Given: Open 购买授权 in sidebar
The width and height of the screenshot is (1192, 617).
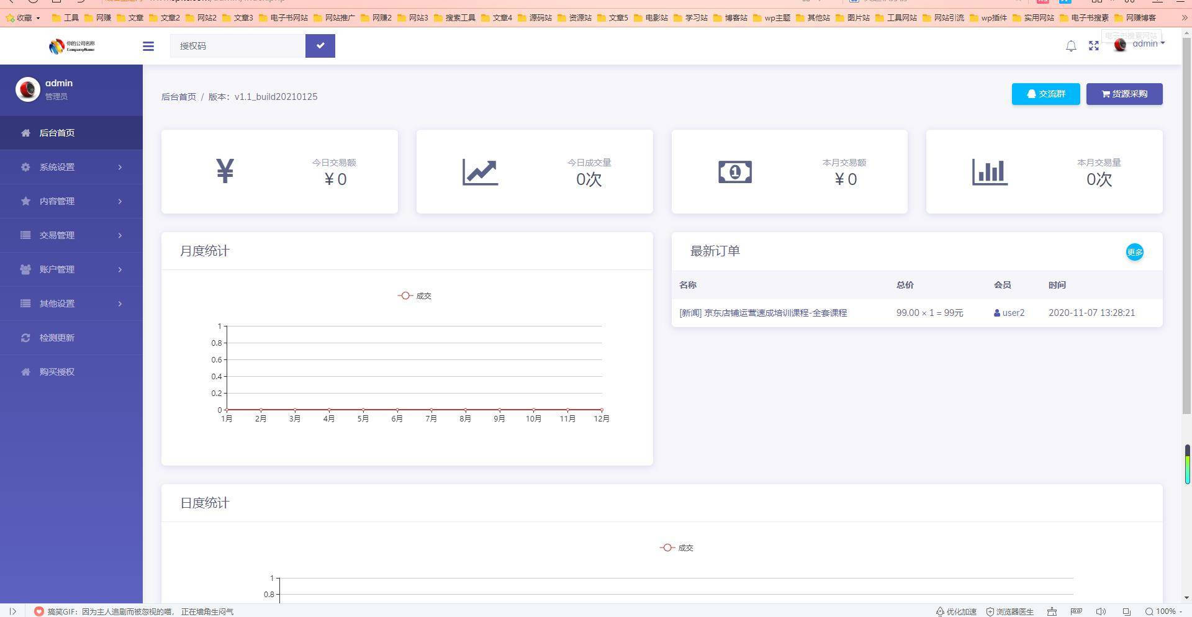Looking at the screenshot, I should [x=71, y=372].
